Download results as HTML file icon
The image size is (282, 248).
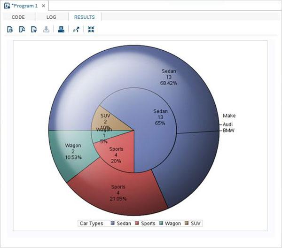click(10, 30)
